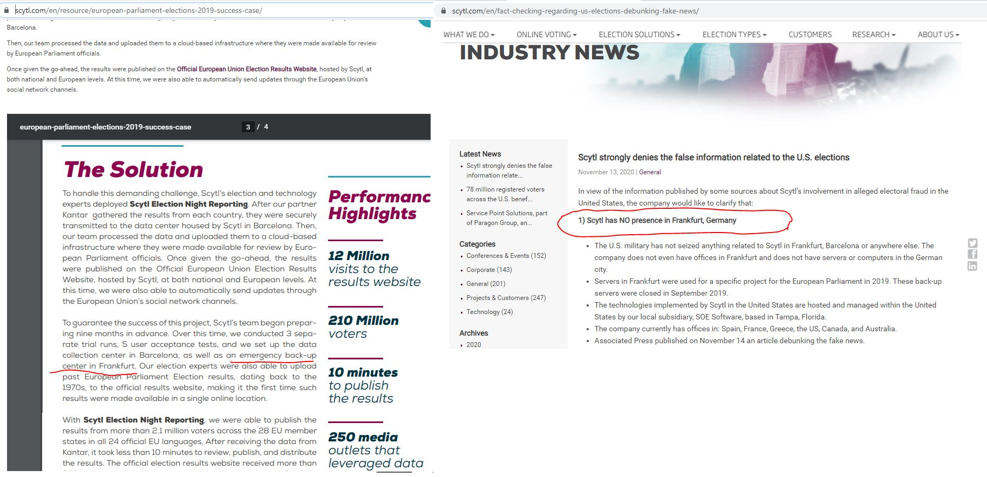Click the lock icon in right browser address bar

pyautogui.click(x=444, y=11)
